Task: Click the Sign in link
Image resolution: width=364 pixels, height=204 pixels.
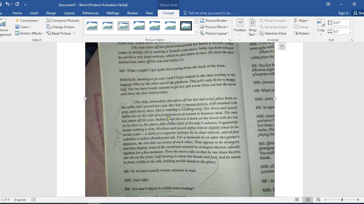Action: click(x=344, y=13)
